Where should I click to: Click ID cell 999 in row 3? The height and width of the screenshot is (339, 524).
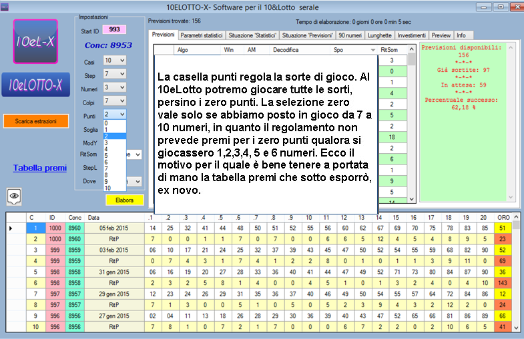pos(55,250)
